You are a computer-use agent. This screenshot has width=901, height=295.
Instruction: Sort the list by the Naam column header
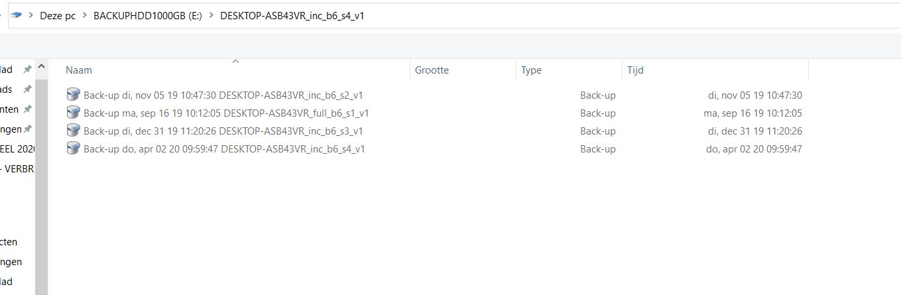coord(79,70)
